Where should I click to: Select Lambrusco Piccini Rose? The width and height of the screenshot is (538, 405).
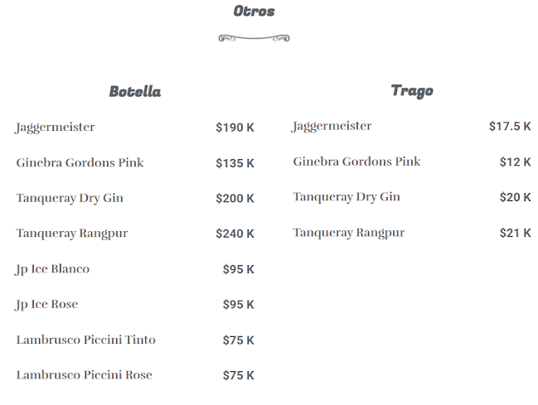84,375
